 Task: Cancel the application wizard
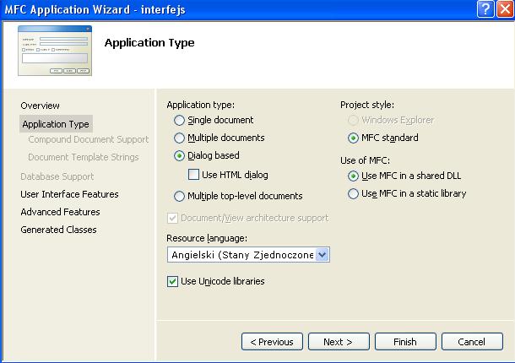click(x=472, y=342)
